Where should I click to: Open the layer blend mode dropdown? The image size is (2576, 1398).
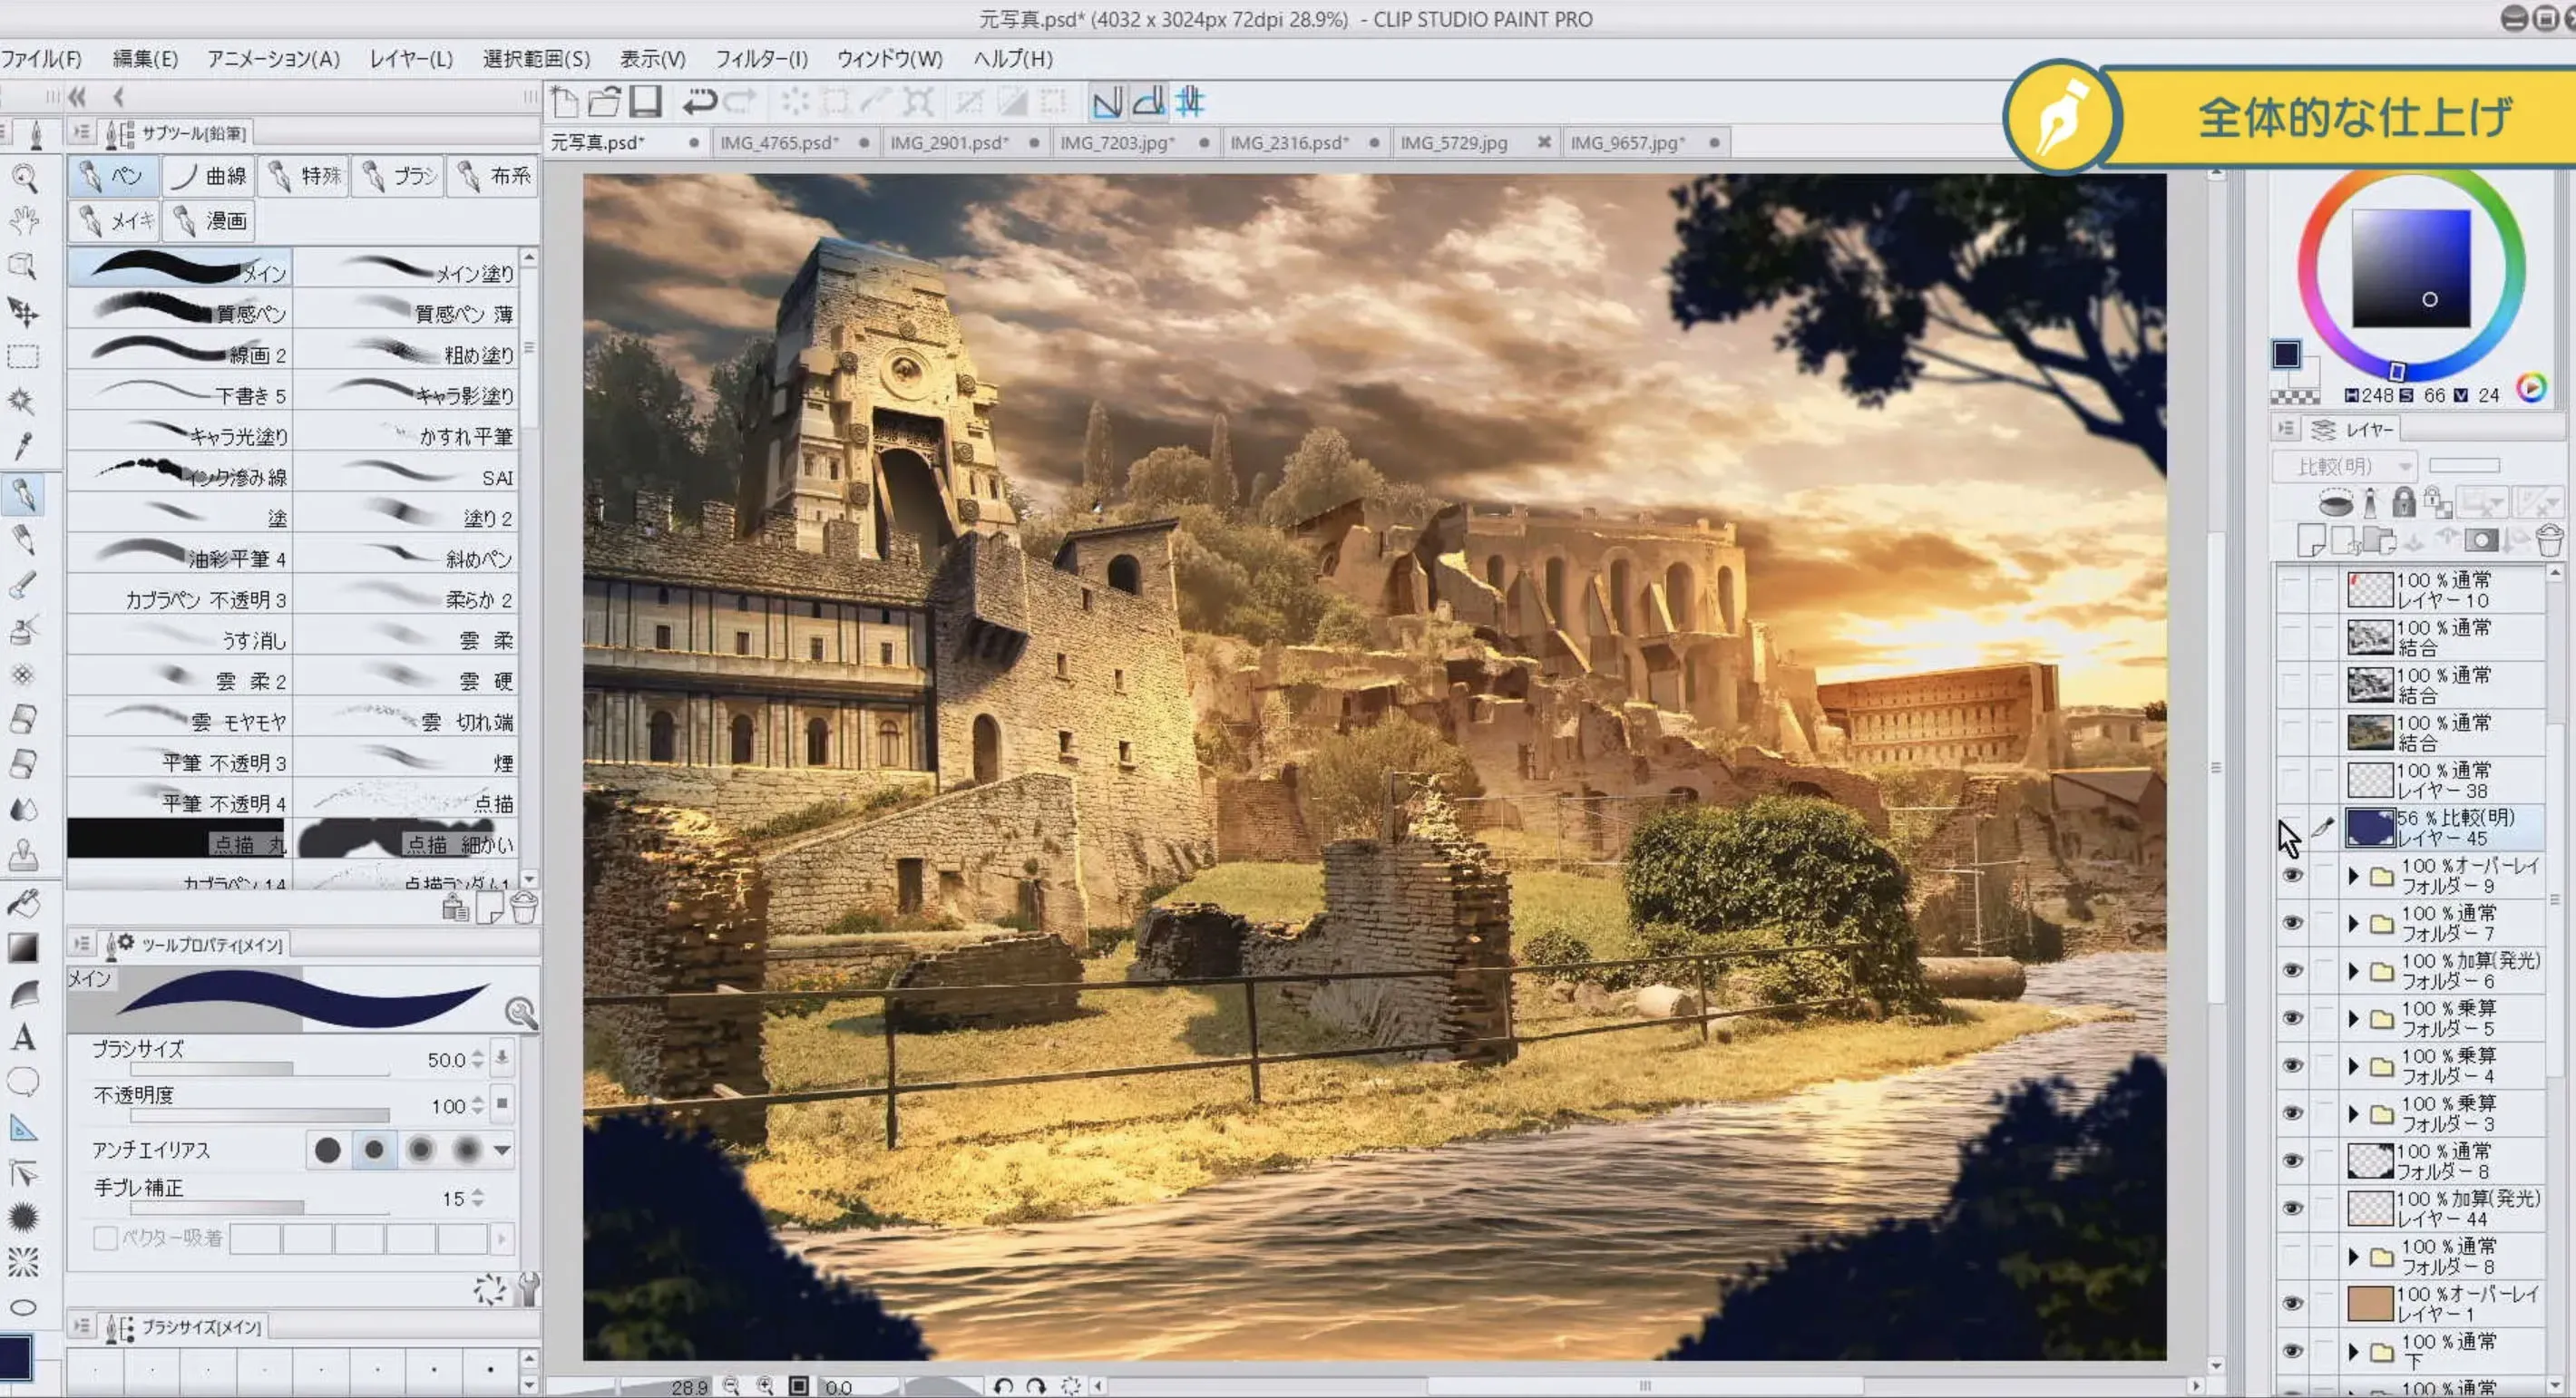point(2344,467)
